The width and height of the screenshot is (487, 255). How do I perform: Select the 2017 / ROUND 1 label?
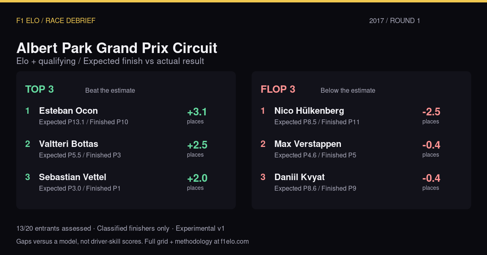coord(394,21)
